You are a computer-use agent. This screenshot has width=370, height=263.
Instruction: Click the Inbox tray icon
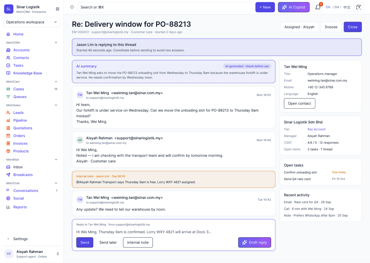click(8, 167)
